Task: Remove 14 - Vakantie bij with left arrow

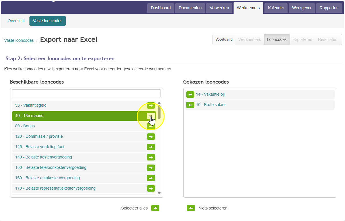Action: [x=190, y=95]
